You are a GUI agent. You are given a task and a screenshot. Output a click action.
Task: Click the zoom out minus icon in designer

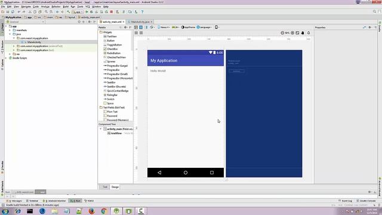point(282,33)
